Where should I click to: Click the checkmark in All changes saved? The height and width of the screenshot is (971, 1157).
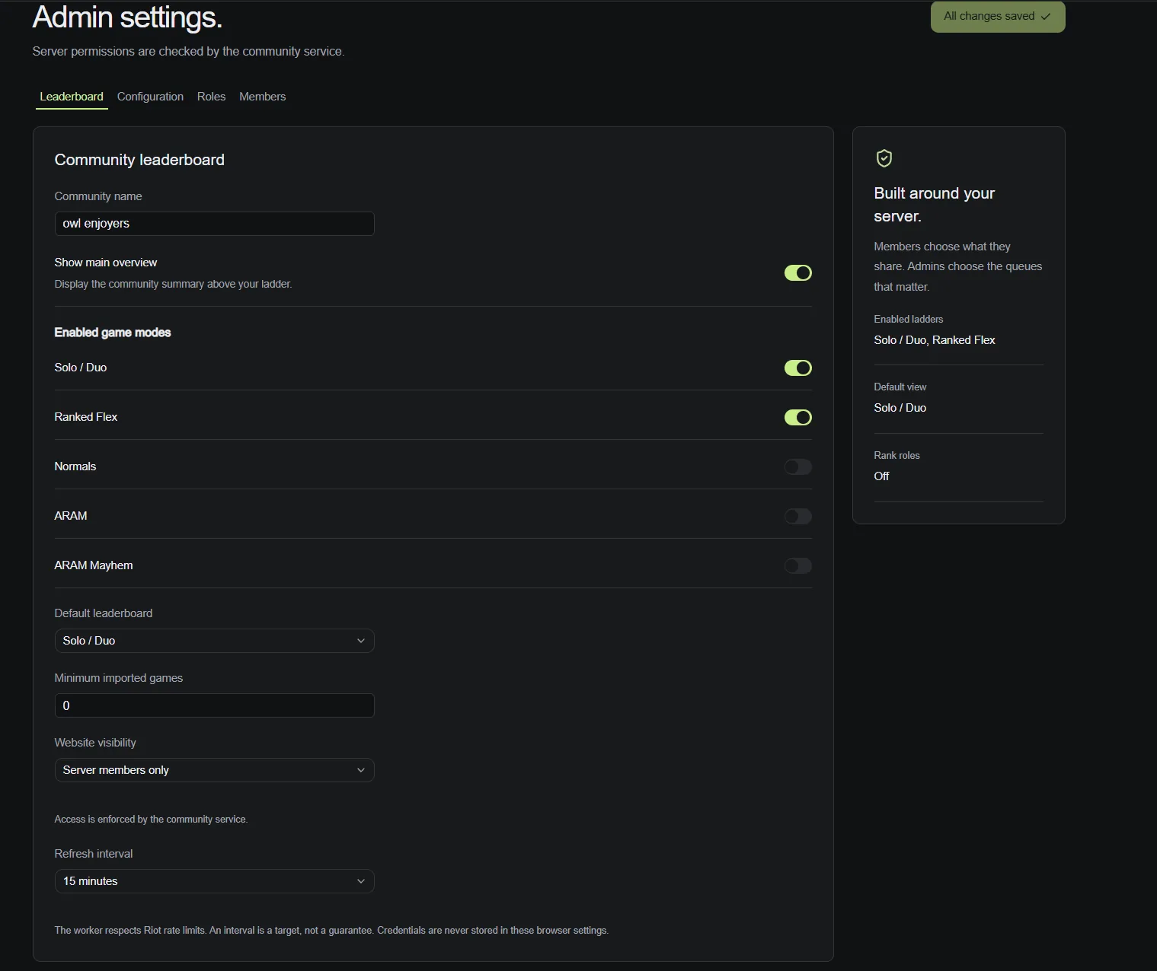[1046, 17]
